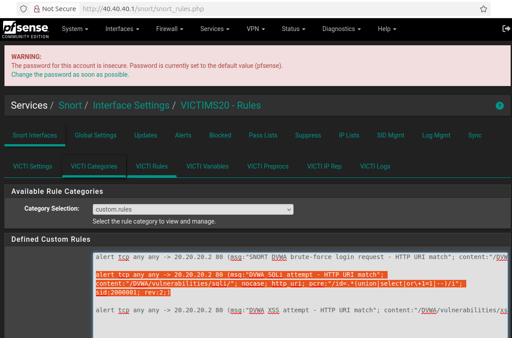Click the 'sid:2000001; rev:2;)' line
Viewport: 512px width, 338px height.
click(133, 293)
